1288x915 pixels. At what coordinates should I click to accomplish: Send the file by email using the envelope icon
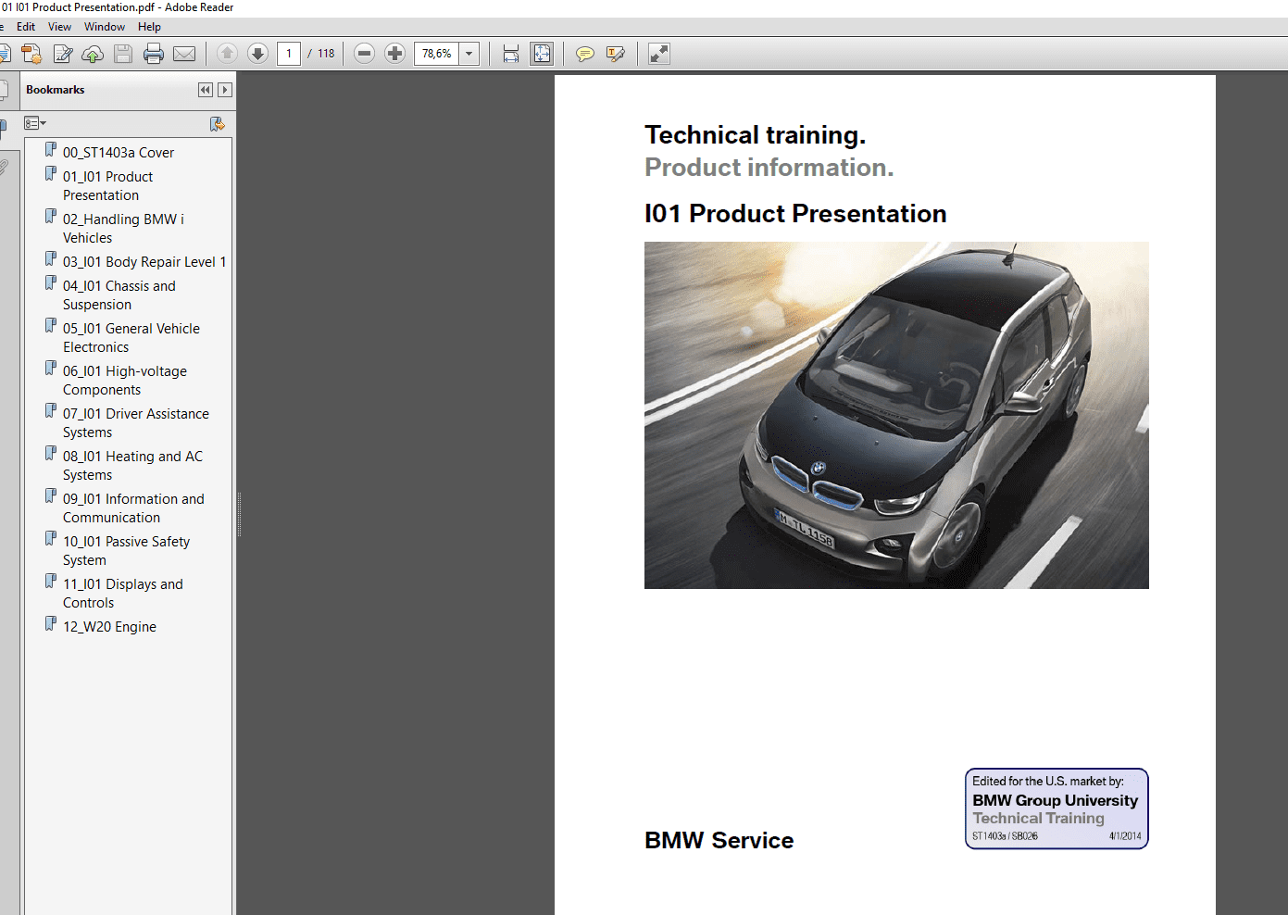click(x=184, y=54)
